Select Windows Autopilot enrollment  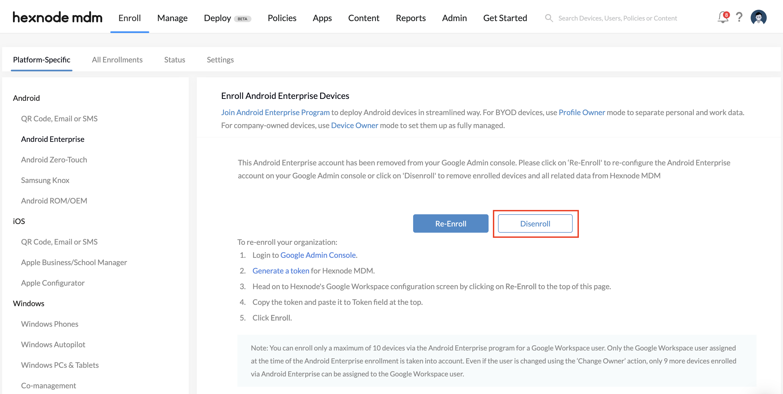(x=53, y=345)
